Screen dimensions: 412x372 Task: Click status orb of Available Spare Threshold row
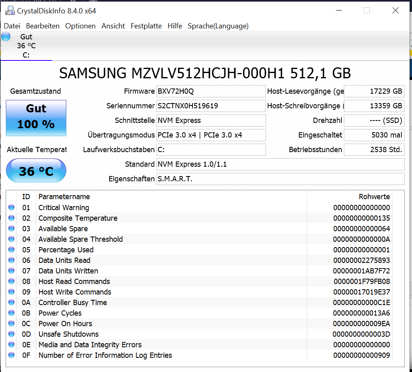11,239
